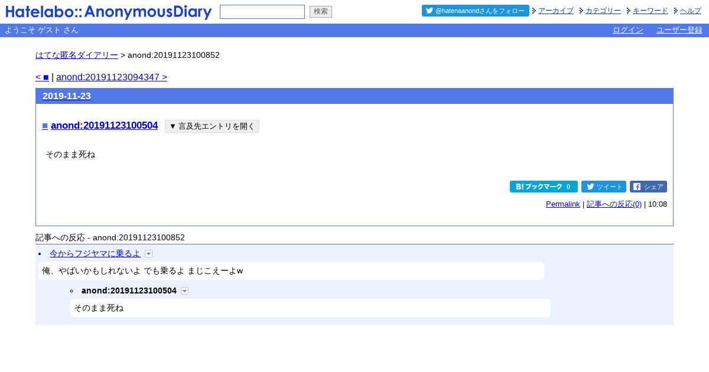Focus the search text field
Viewport: 709px width, 372px height.
point(262,12)
